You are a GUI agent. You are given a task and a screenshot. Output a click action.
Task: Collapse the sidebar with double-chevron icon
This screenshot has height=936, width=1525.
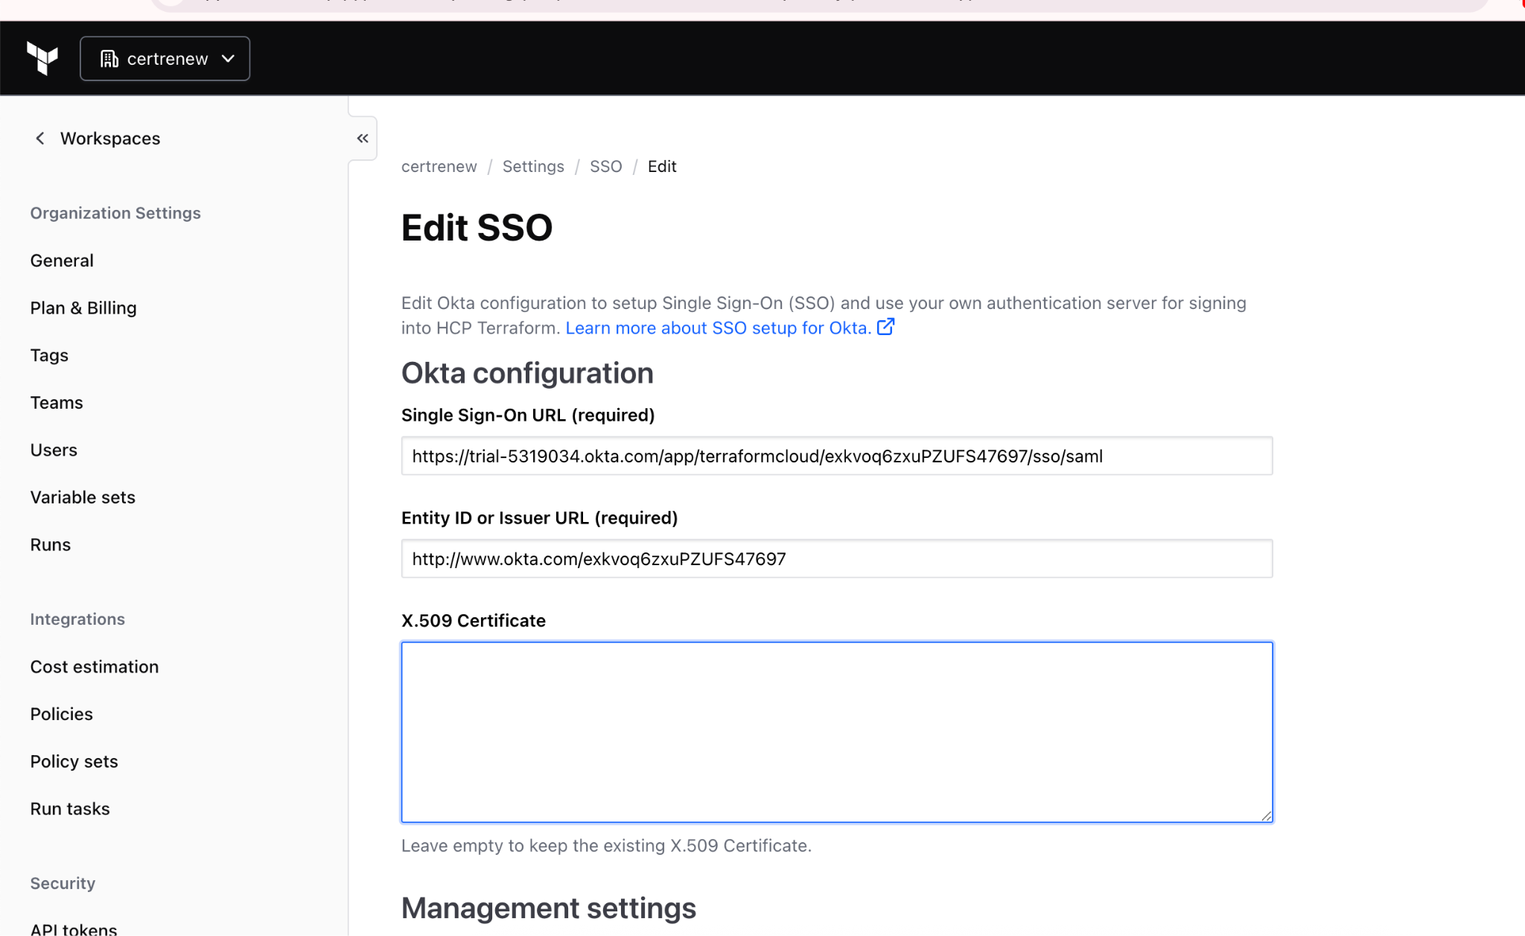[363, 139]
